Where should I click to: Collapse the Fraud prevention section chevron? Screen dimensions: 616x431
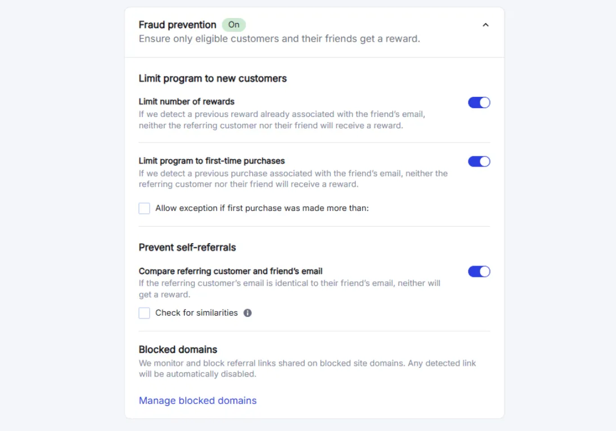click(x=485, y=25)
